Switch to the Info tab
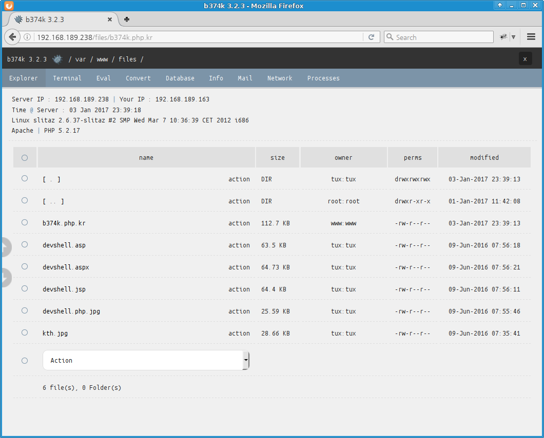Viewport: 544px width, 438px height. 216,78
